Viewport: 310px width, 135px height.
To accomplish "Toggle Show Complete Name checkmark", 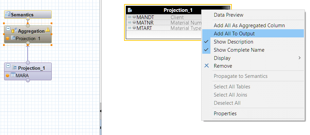I will coord(206,50).
